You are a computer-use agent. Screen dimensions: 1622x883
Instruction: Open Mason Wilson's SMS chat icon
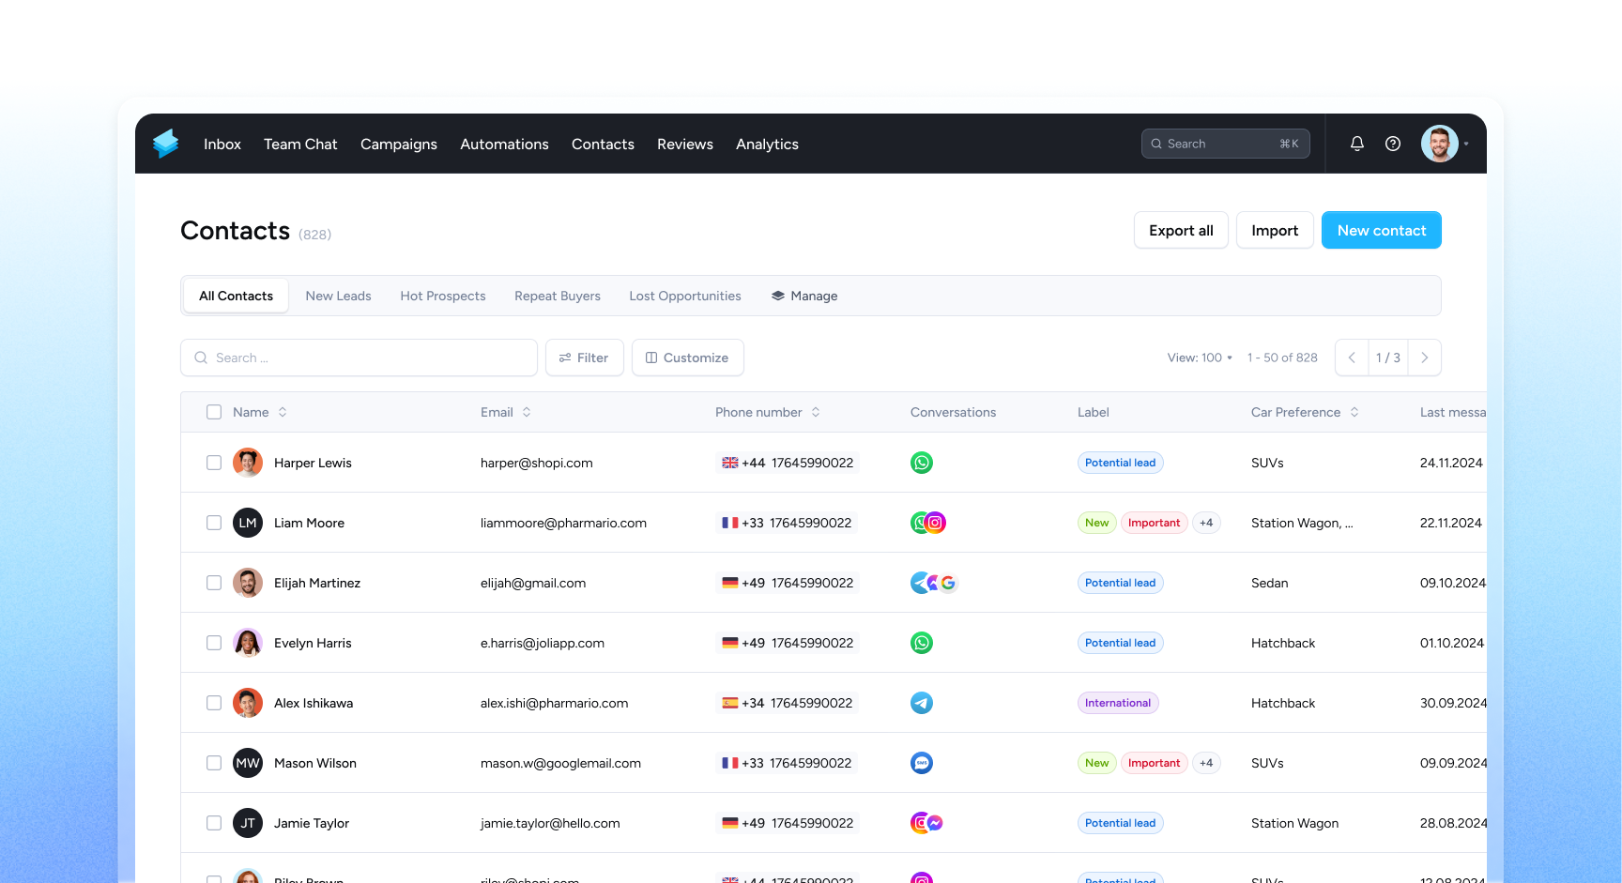pos(922,763)
